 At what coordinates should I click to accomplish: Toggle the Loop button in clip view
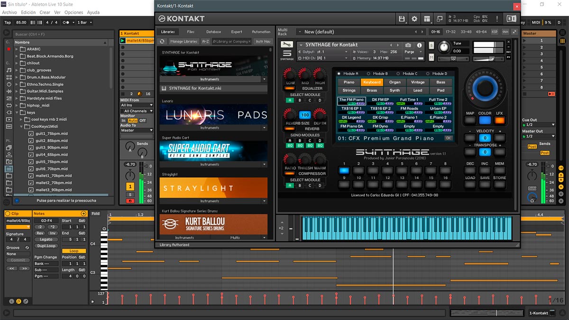coord(73,251)
